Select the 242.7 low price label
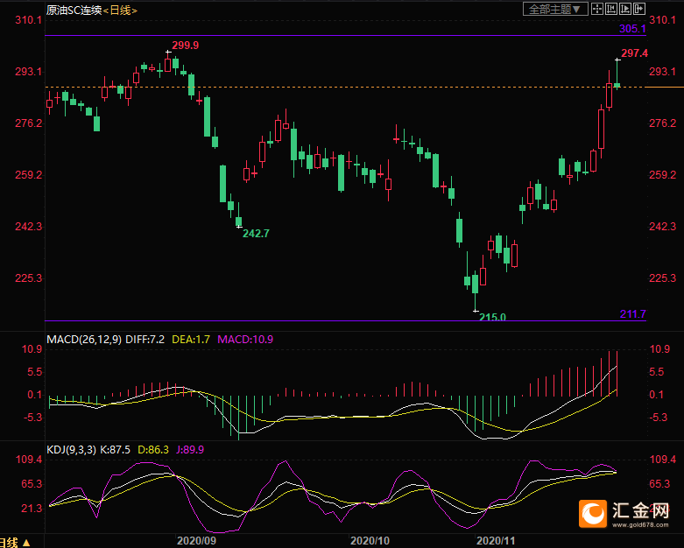684x548 pixels. click(x=256, y=234)
